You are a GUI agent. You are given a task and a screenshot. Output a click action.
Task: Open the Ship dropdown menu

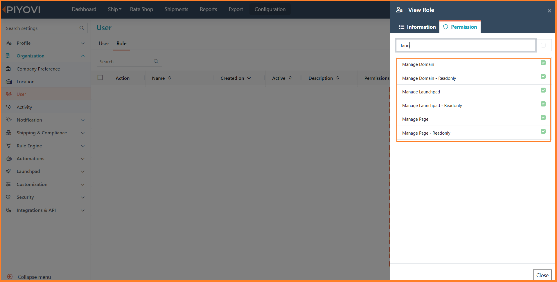click(114, 9)
